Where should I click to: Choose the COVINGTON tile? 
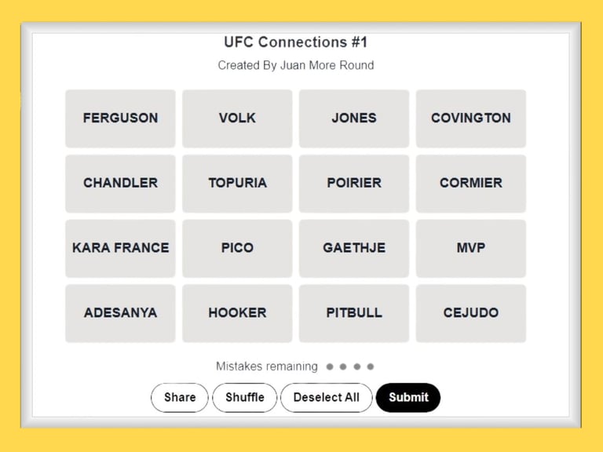click(471, 118)
